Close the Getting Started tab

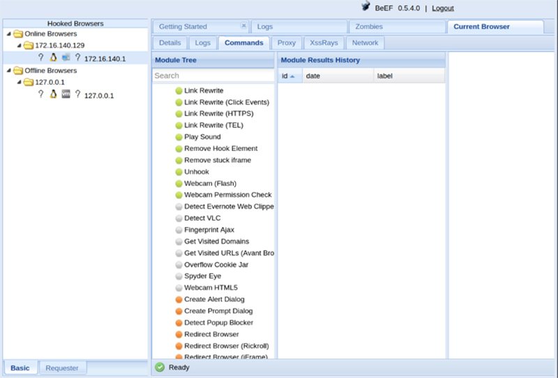[x=243, y=26]
